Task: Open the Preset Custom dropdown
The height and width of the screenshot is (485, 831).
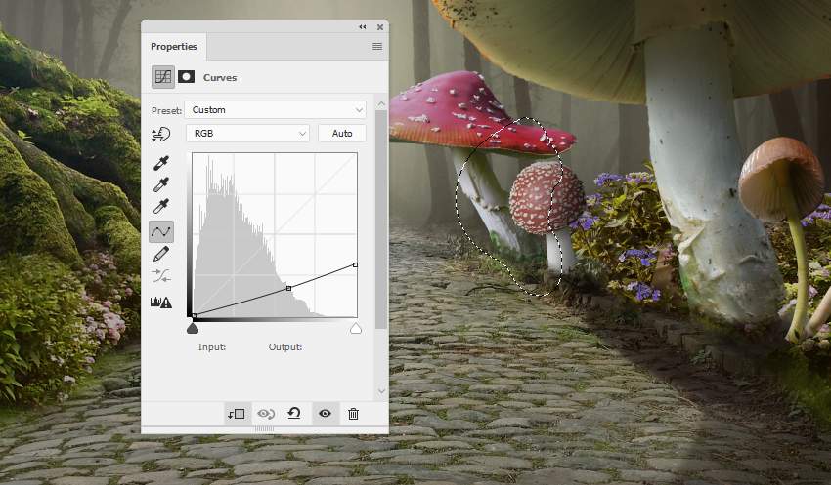Action: [275, 110]
